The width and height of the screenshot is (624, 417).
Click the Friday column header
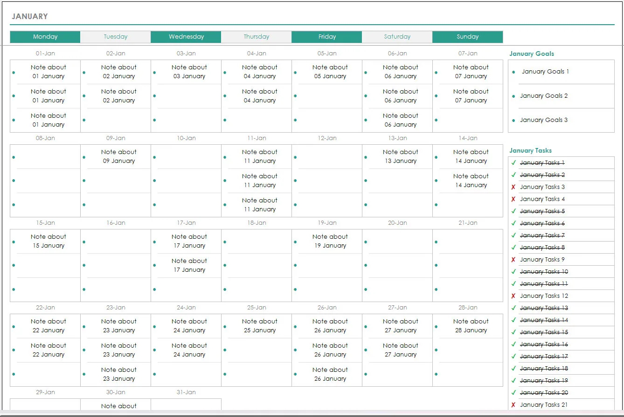click(327, 37)
